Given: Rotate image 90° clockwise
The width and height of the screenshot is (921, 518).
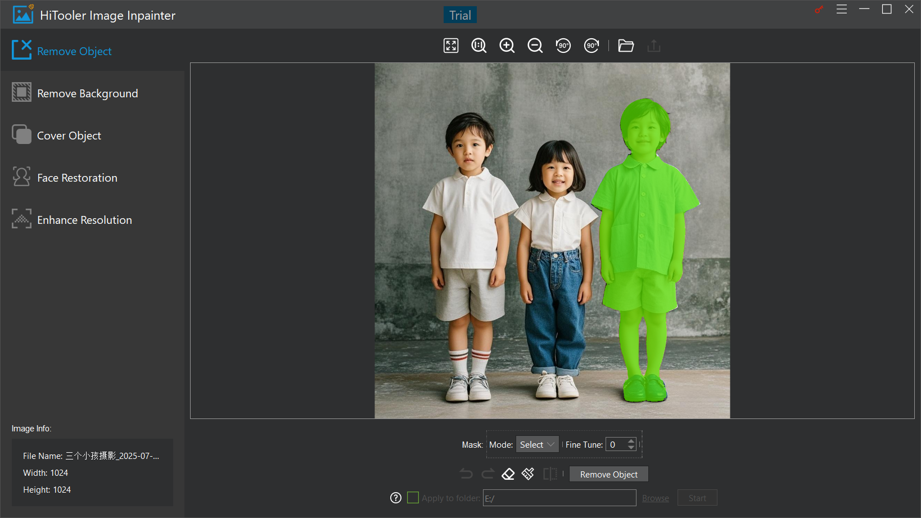Looking at the screenshot, I should pos(592,46).
